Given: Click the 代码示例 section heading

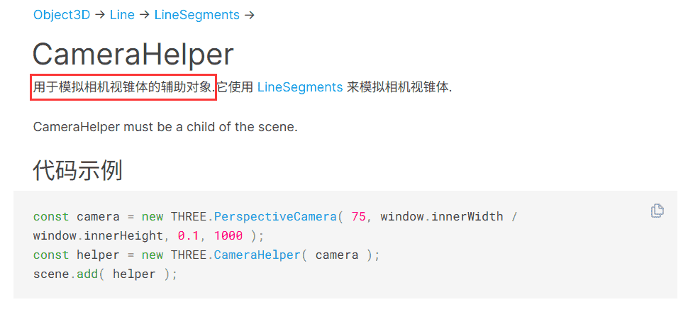Looking at the screenshot, I should pos(77,170).
